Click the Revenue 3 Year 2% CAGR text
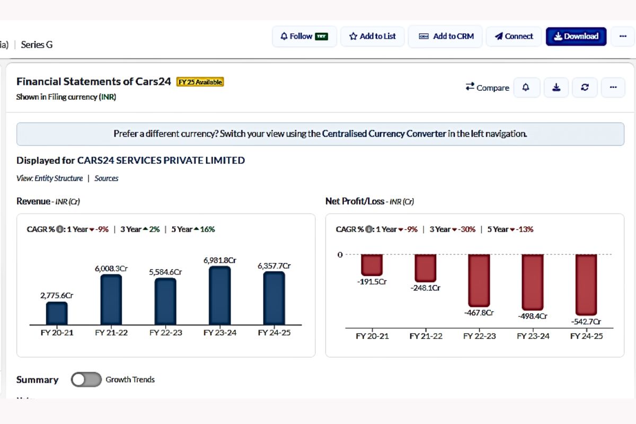This screenshot has width=636, height=424. [x=140, y=229]
